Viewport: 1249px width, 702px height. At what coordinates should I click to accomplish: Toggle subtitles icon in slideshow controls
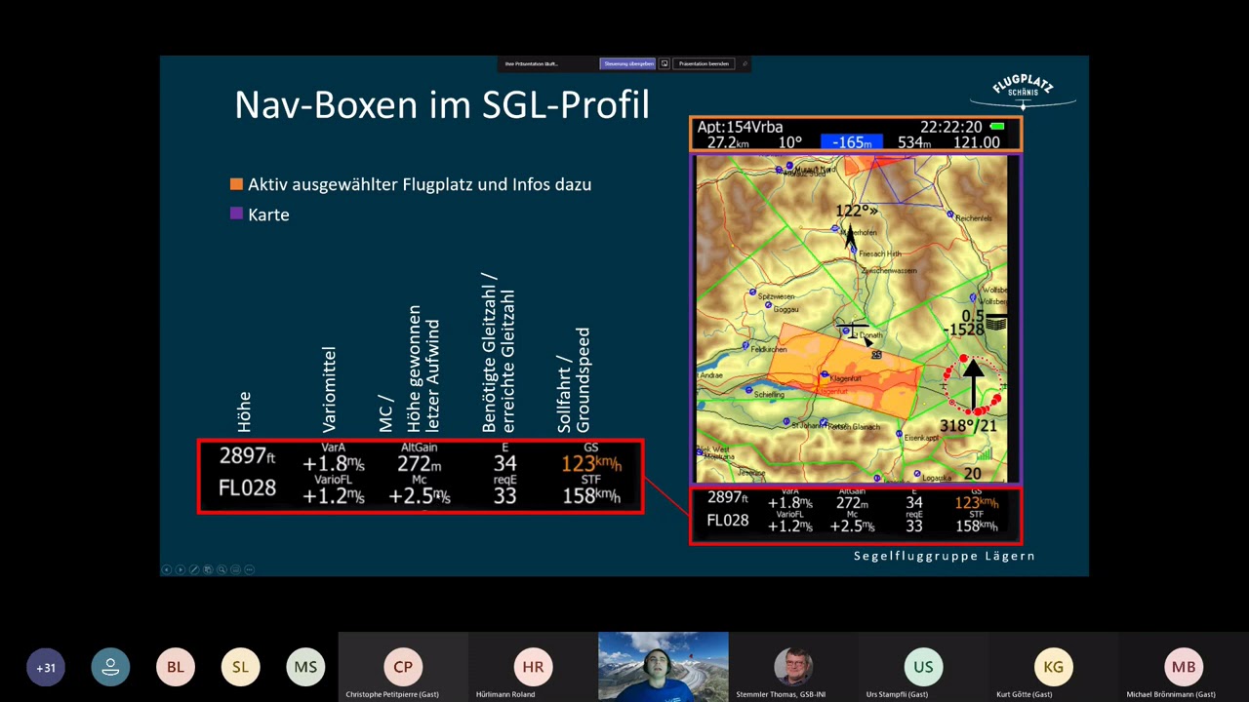(235, 569)
